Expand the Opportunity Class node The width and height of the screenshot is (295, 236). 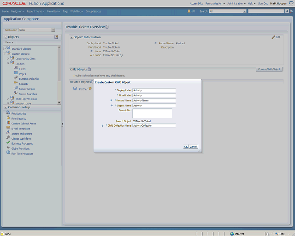pyautogui.click(x=8, y=59)
